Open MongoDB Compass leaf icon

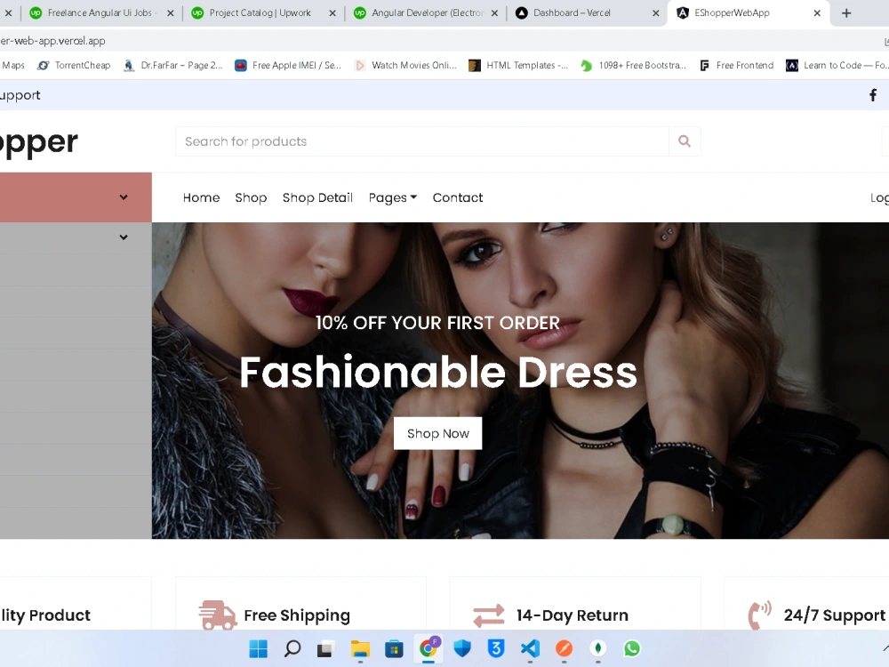[x=598, y=648]
